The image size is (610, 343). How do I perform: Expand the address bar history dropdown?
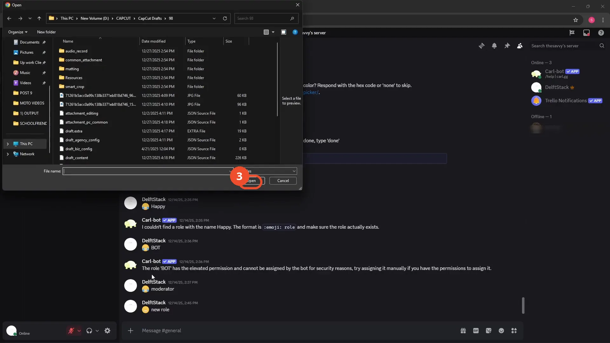(214, 18)
